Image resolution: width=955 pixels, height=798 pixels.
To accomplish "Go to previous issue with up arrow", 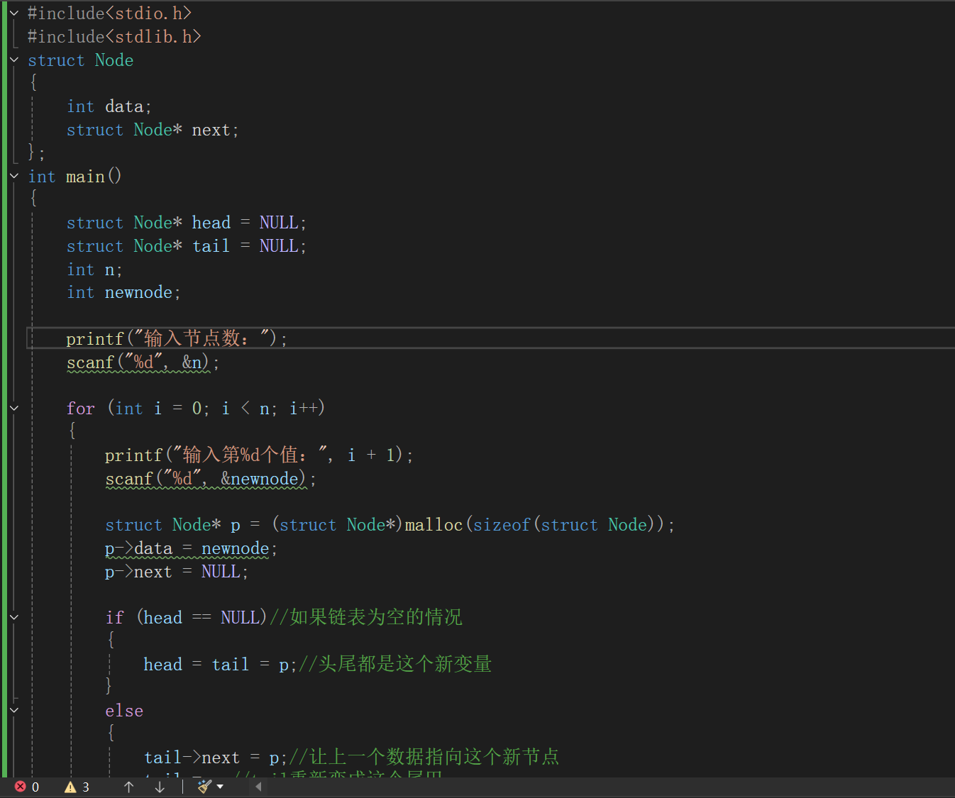I will 128,787.
